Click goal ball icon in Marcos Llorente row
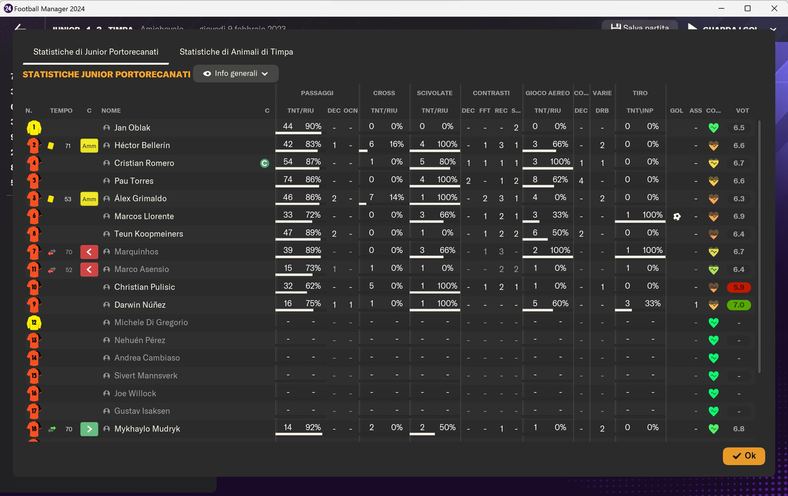 (677, 216)
